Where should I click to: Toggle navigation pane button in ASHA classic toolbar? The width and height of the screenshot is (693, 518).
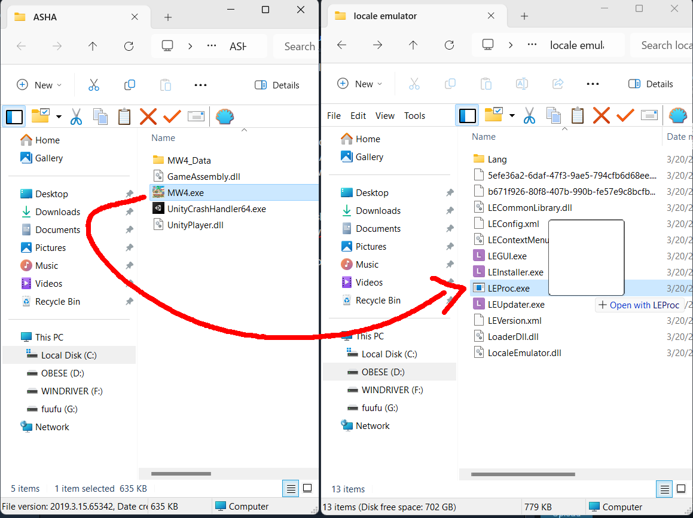14,117
